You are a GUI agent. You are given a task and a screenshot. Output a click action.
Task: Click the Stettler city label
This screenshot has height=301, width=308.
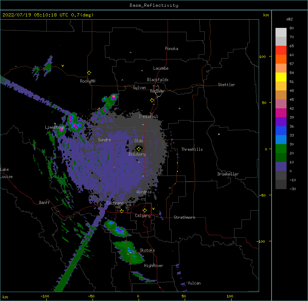pyautogui.click(x=227, y=85)
